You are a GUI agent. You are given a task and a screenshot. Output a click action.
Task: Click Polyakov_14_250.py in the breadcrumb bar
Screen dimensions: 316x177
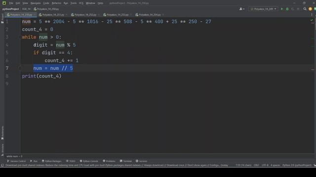click(x=46, y=9)
